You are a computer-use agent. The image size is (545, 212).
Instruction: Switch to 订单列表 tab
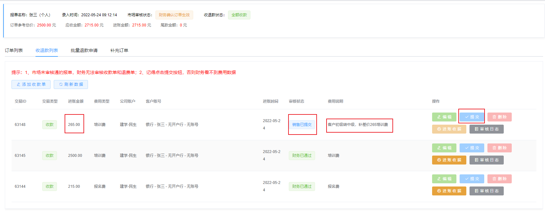click(14, 50)
